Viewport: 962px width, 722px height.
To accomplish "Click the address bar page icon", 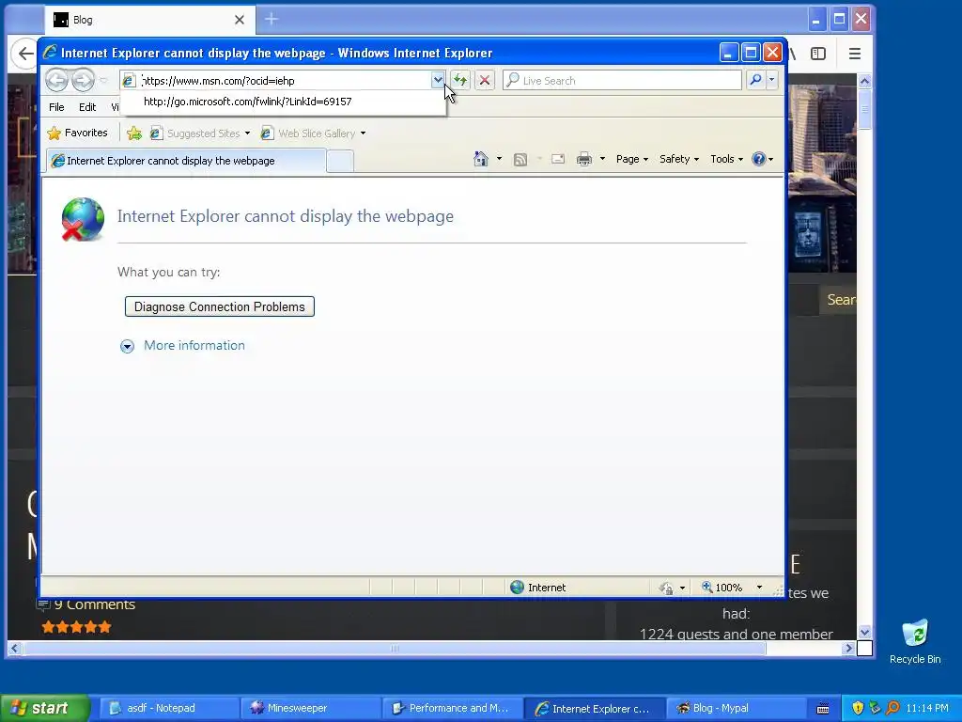I will (128, 81).
